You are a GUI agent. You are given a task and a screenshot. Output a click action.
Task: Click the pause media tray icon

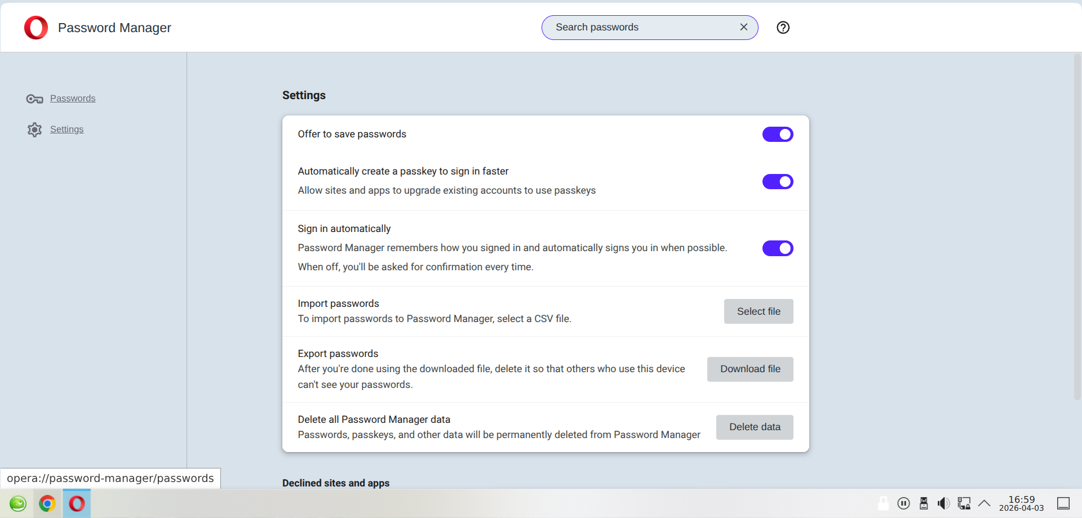pos(903,503)
